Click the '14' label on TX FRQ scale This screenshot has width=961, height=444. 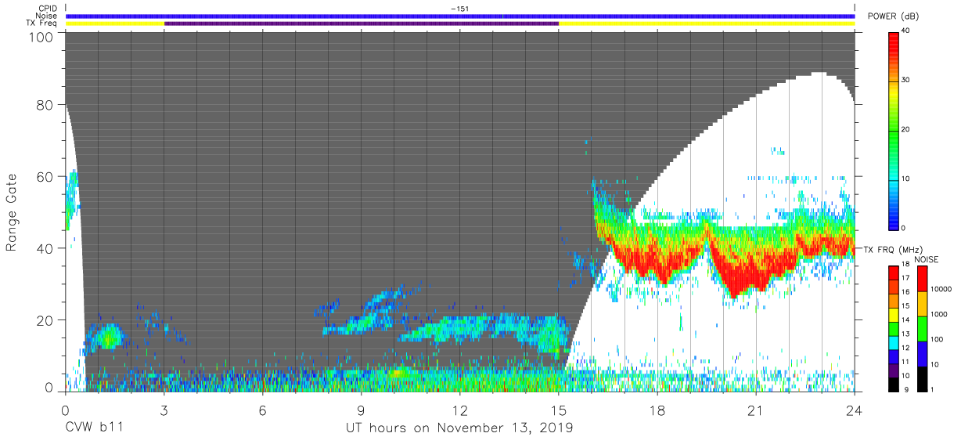pos(905,320)
